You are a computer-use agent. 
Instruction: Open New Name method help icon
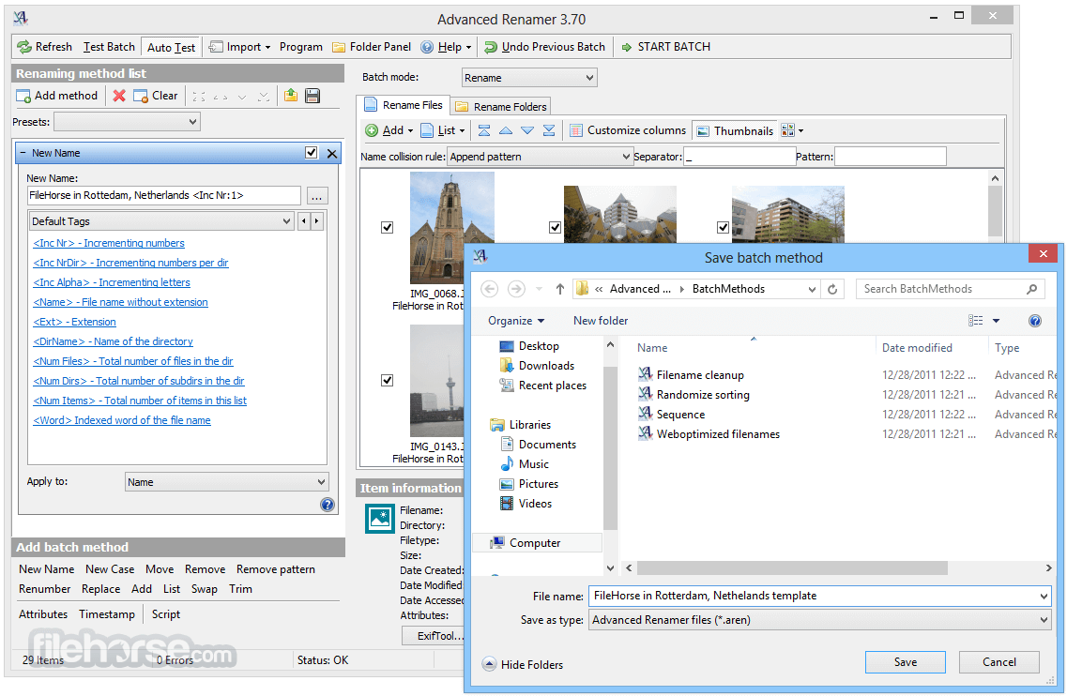click(x=328, y=504)
